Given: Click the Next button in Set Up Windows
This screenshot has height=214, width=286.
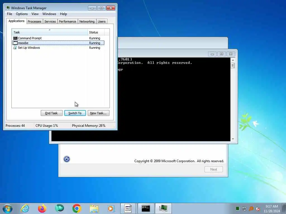Looking at the screenshot, I should (x=214, y=169).
